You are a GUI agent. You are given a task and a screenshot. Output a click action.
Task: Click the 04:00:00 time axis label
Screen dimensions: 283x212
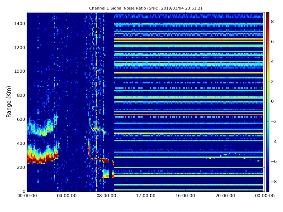(67, 196)
